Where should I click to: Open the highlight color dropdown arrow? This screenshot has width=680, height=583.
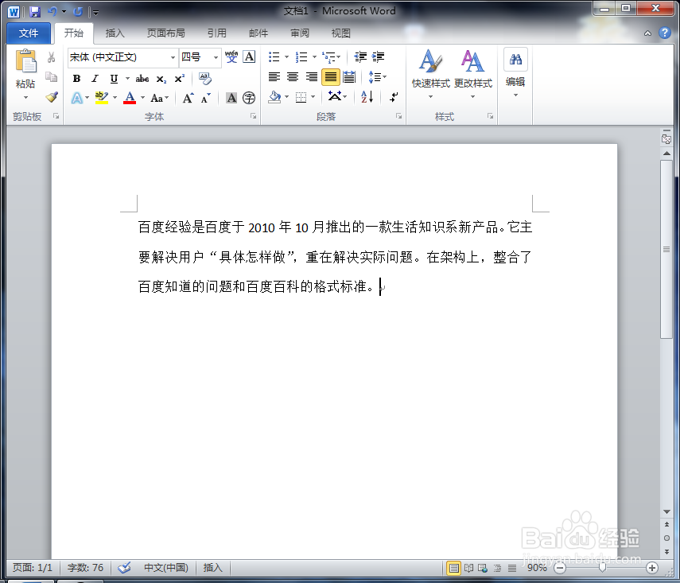point(115,98)
